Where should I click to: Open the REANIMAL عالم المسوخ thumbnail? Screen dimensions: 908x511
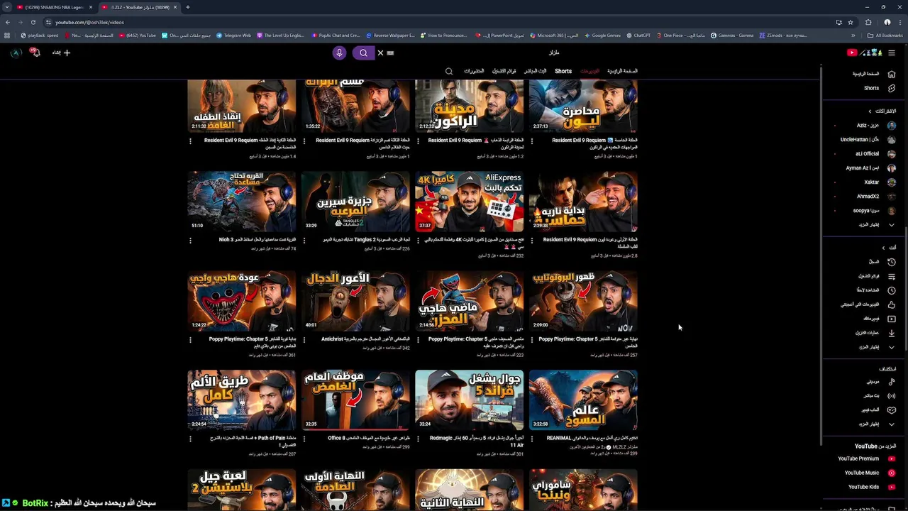[583, 400]
